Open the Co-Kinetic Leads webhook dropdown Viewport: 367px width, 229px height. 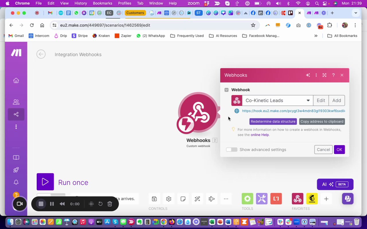(278, 100)
